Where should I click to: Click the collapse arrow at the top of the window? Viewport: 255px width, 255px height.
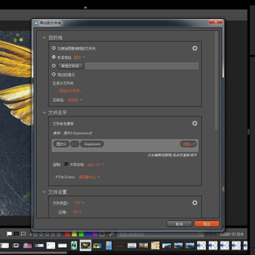point(86,8)
